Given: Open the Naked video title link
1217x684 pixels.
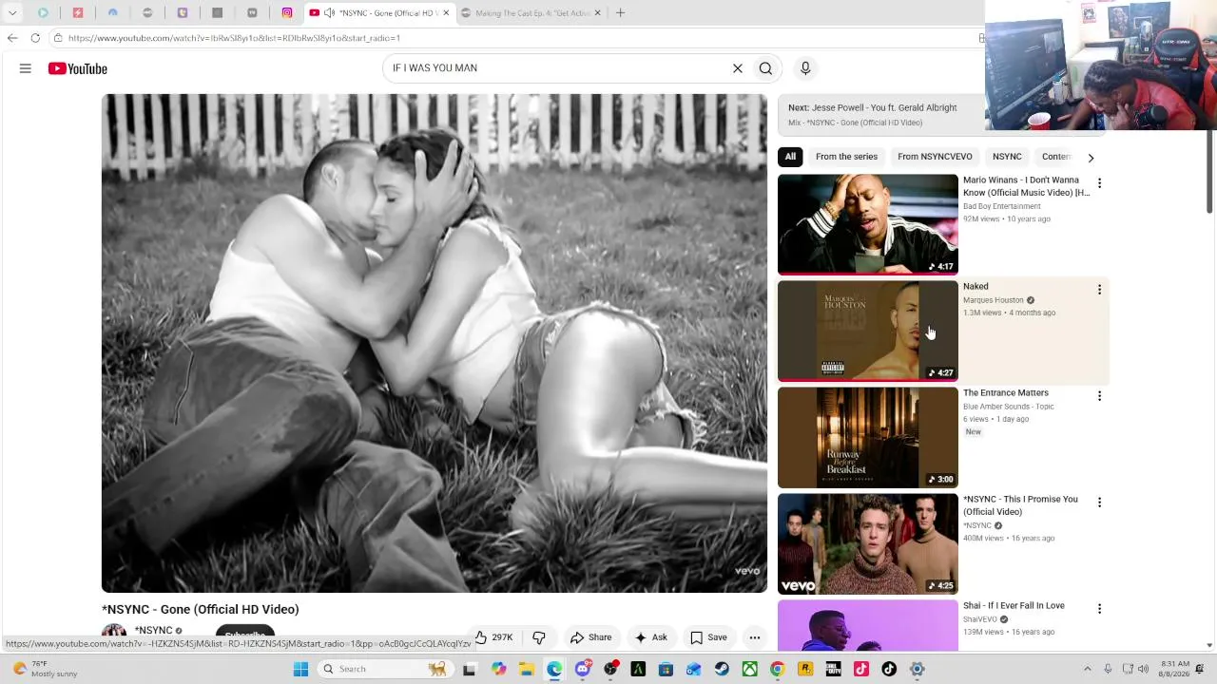Looking at the screenshot, I should tap(976, 286).
